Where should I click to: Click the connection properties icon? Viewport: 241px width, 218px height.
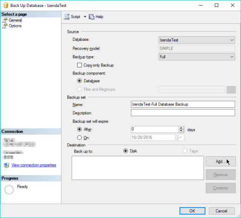[7, 165]
